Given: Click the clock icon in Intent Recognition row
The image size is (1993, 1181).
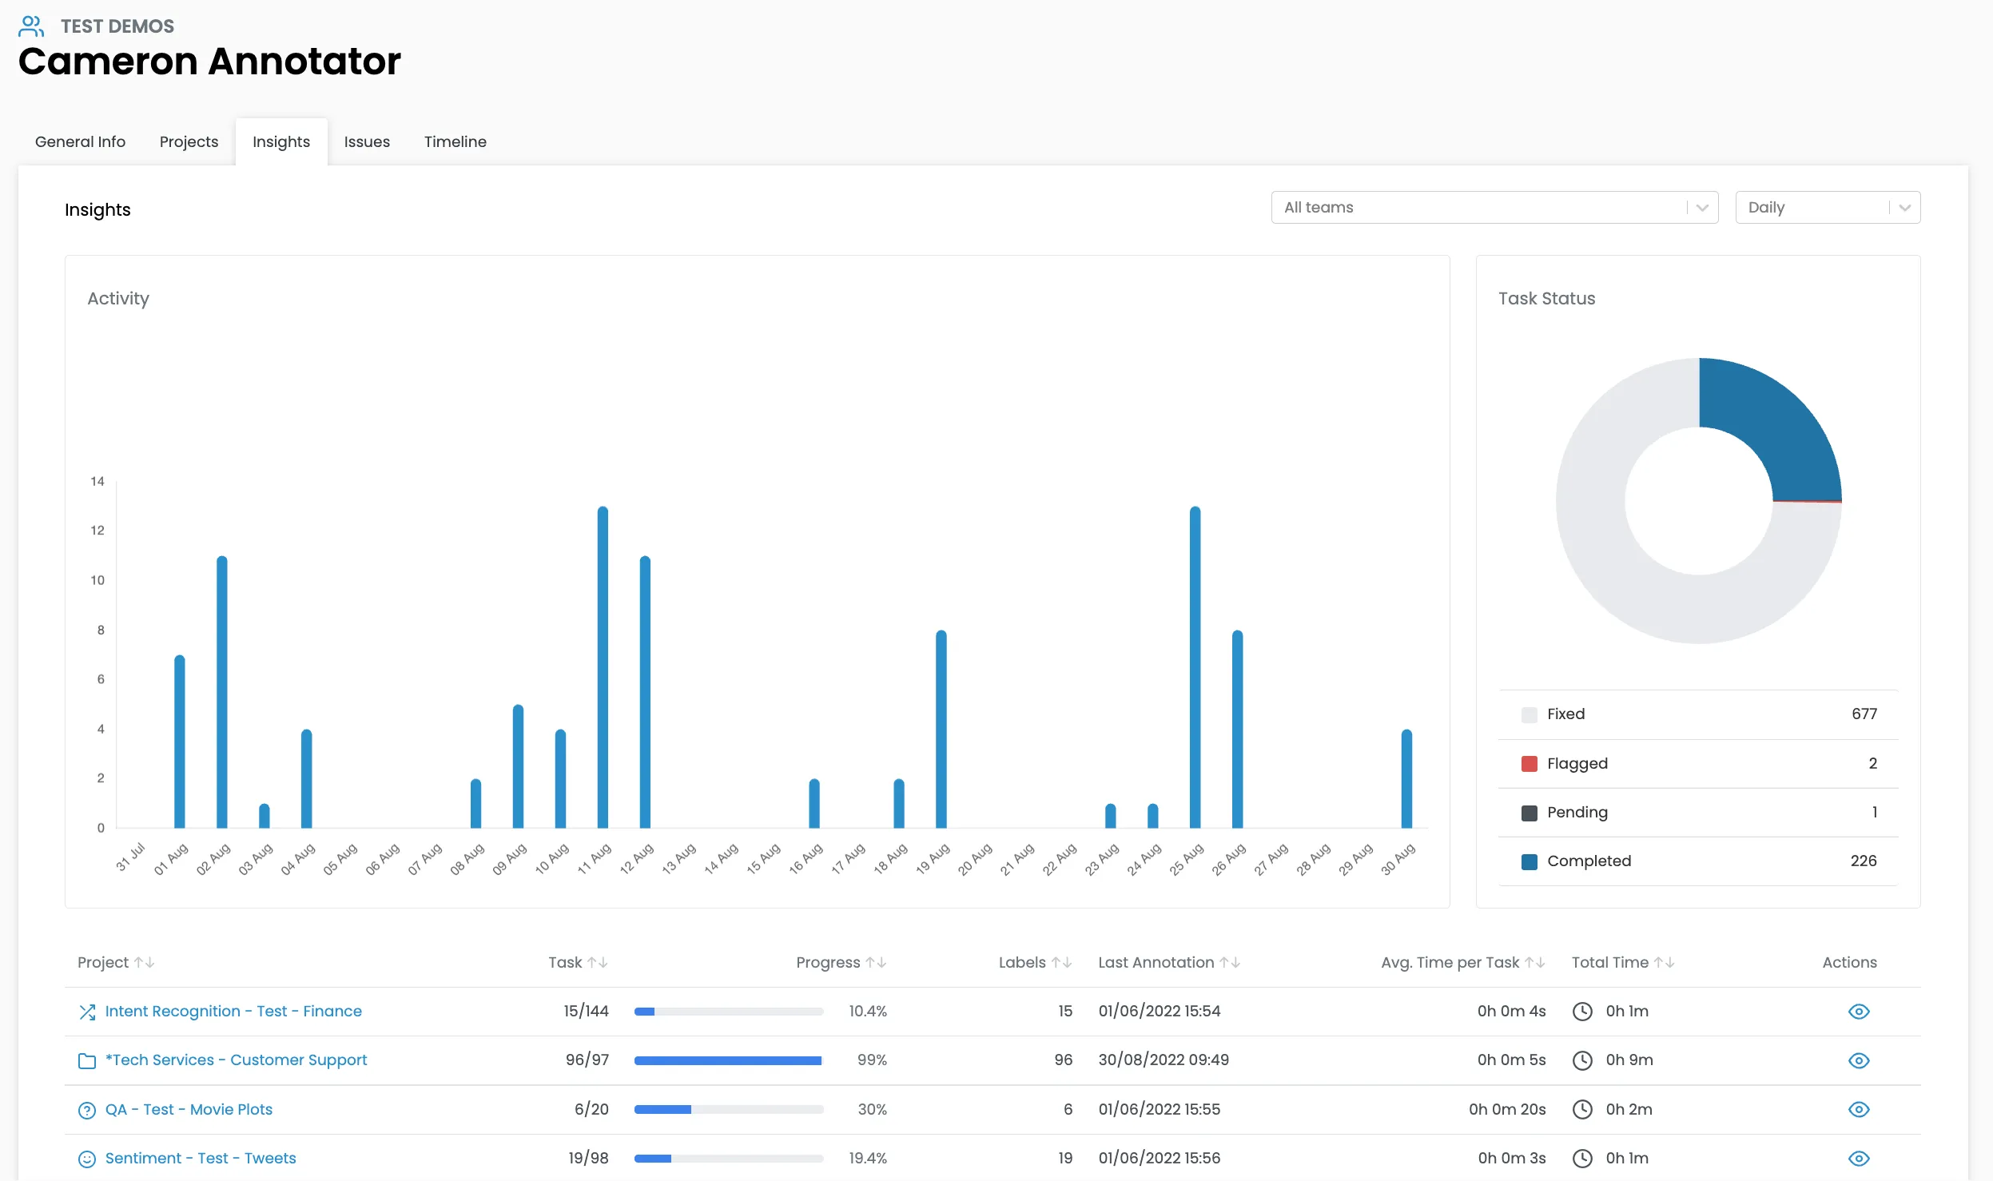Looking at the screenshot, I should (1582, 1012).
